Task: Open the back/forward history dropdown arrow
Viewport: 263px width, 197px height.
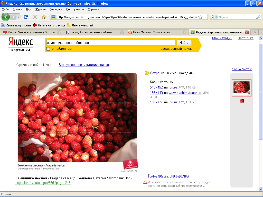Action: coord(18,17)
